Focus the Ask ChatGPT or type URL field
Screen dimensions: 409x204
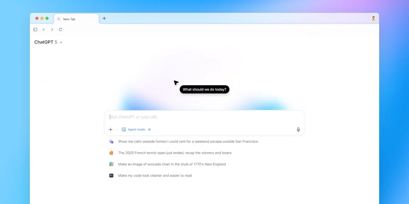point(204,117)
